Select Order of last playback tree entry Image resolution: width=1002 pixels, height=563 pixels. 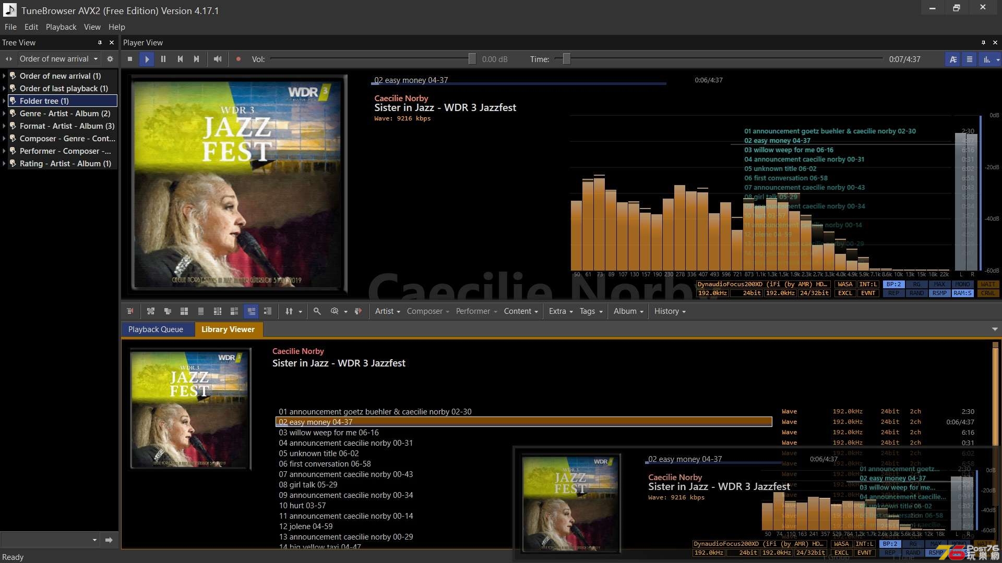pyautogui.click(x=64, y=89)
